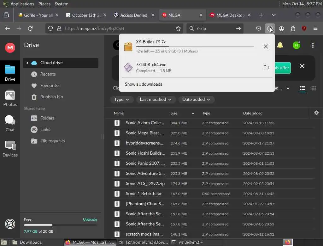Open the Photos section
The image size is (323, 246).
click(x=10, y=98)
